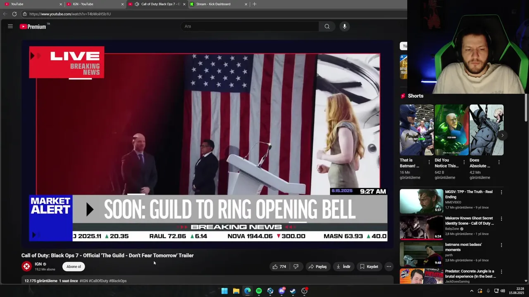Viewport: 529px width, 297px height.
Task: Share the video with 'Paylaş'
Action: (317, 266)
